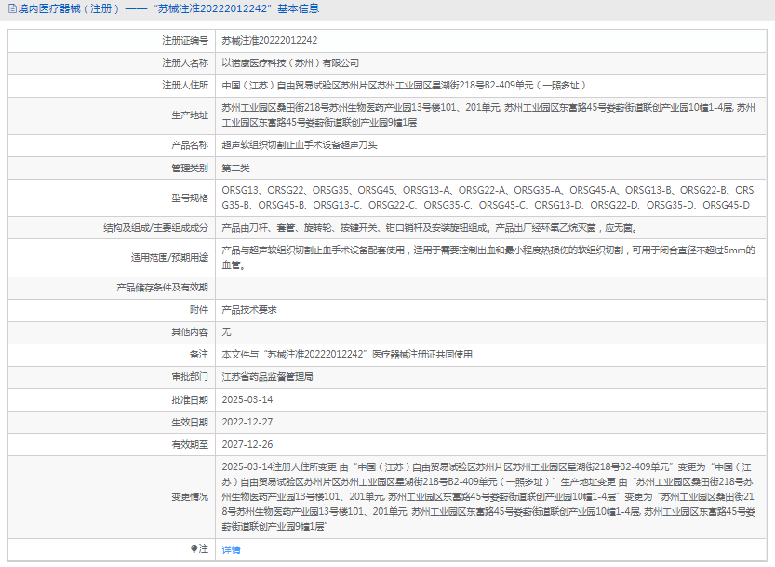The image size is (775, 567).
Task: Select product name 超声软组织切割止血手术设备超声刀头
Action: (x=300, y=145)
